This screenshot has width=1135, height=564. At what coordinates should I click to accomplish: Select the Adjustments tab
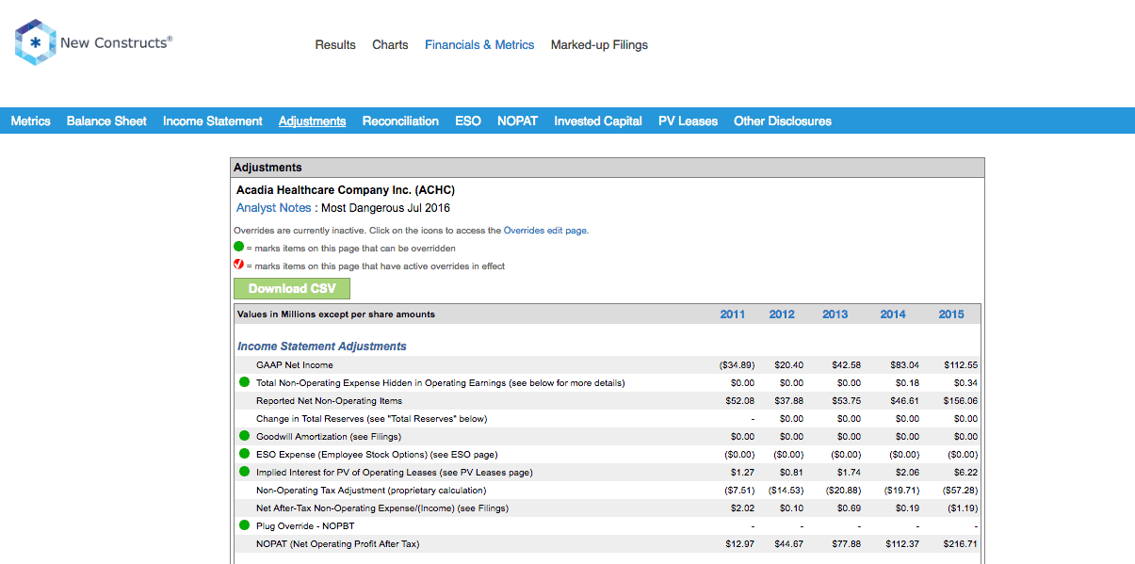[x=312, y=121]
